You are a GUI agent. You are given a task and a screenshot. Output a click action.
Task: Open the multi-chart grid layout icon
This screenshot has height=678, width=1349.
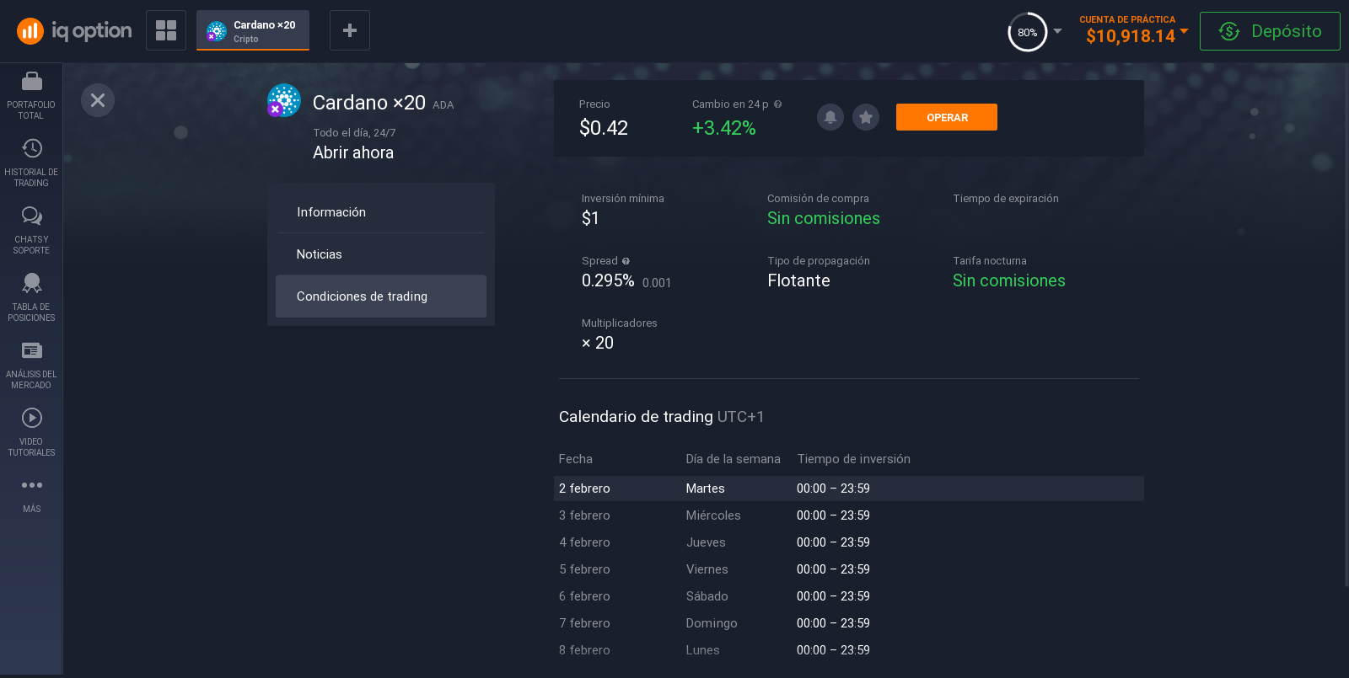(166, 30)
